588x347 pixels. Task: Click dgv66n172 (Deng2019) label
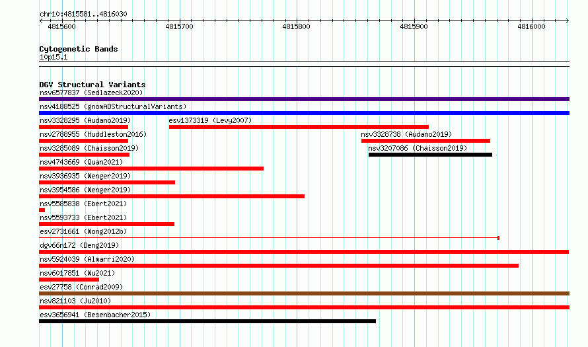79,245
